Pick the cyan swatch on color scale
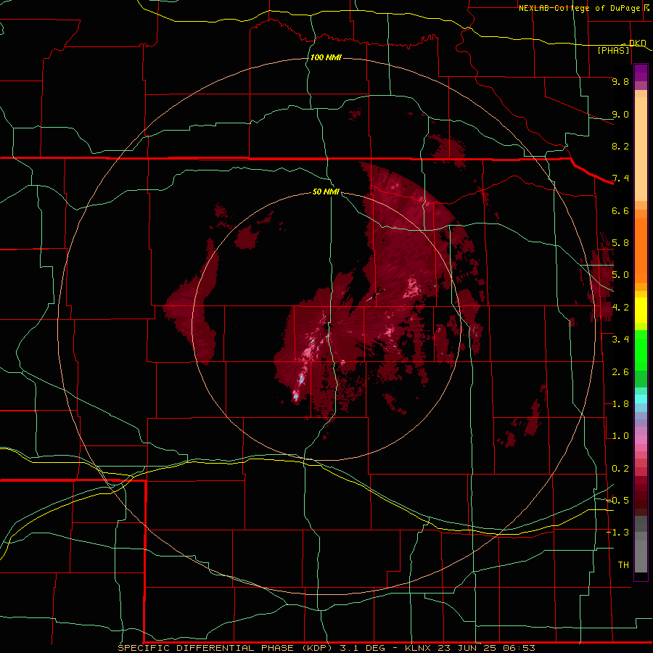This screenshot has height=653, width=653. pyautogui.click(x=641, y=399)
